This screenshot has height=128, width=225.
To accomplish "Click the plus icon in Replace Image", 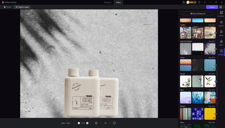I will (x=17, y=7).
